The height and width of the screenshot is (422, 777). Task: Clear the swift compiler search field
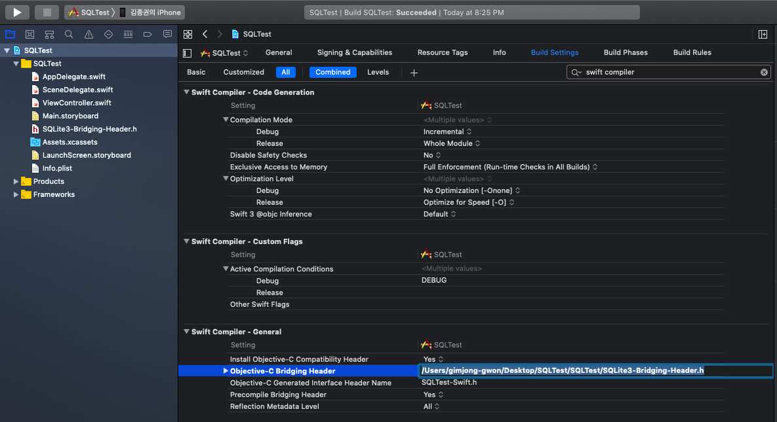tap(764, 72)
